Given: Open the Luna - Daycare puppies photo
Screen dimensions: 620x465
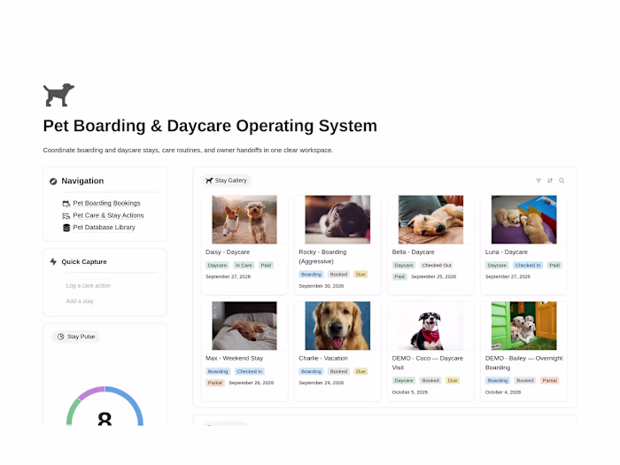Looking at the screenshot, I should coord(524,220).
